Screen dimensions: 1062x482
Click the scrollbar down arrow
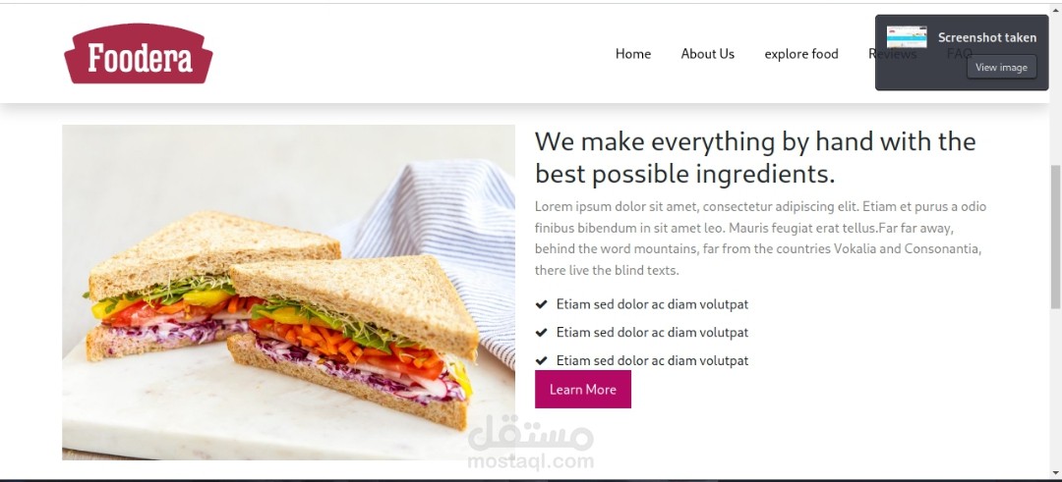[x=1055, y=472]
